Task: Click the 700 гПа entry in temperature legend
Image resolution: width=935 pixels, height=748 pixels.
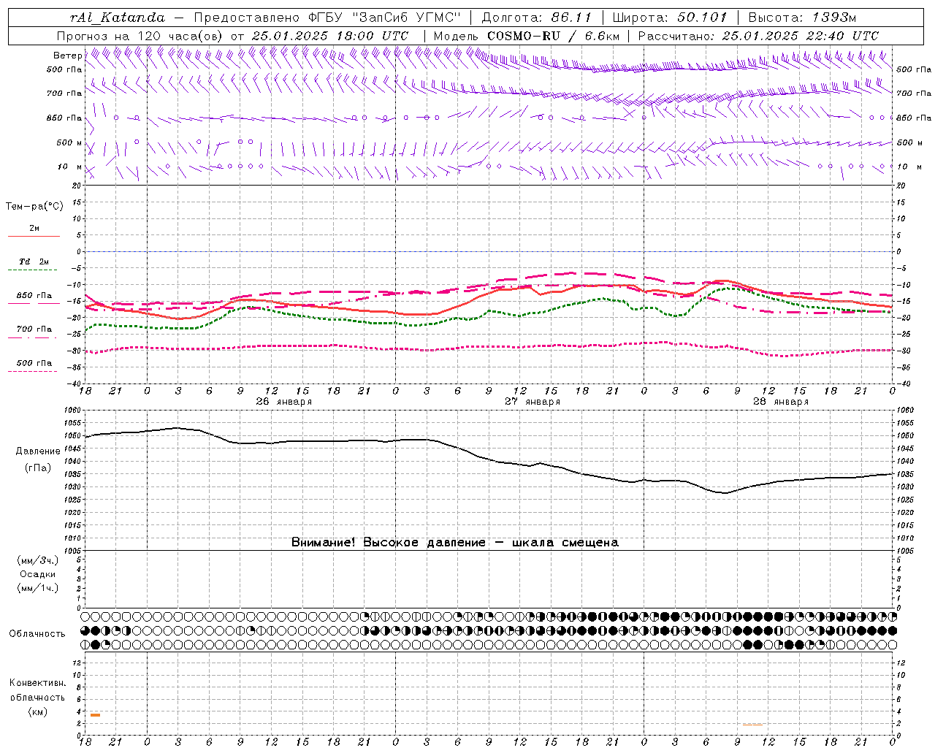Action: pyautogui.click(x=34, y=329)
